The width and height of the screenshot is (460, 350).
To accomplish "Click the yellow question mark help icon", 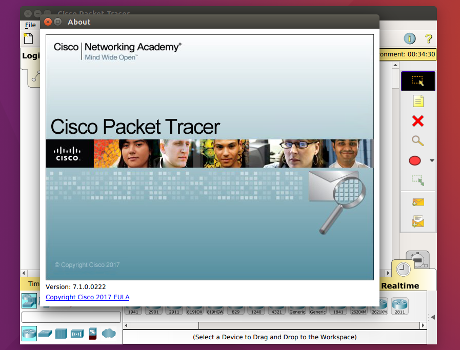I will pos(428,38).
